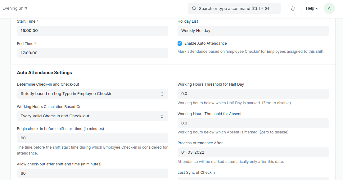Click the End Time field

coord(93,53)
